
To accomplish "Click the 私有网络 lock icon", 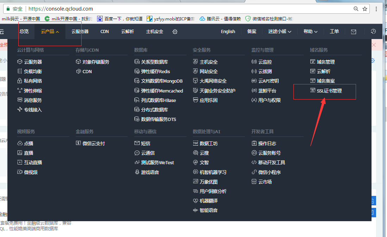I will 20,81.
